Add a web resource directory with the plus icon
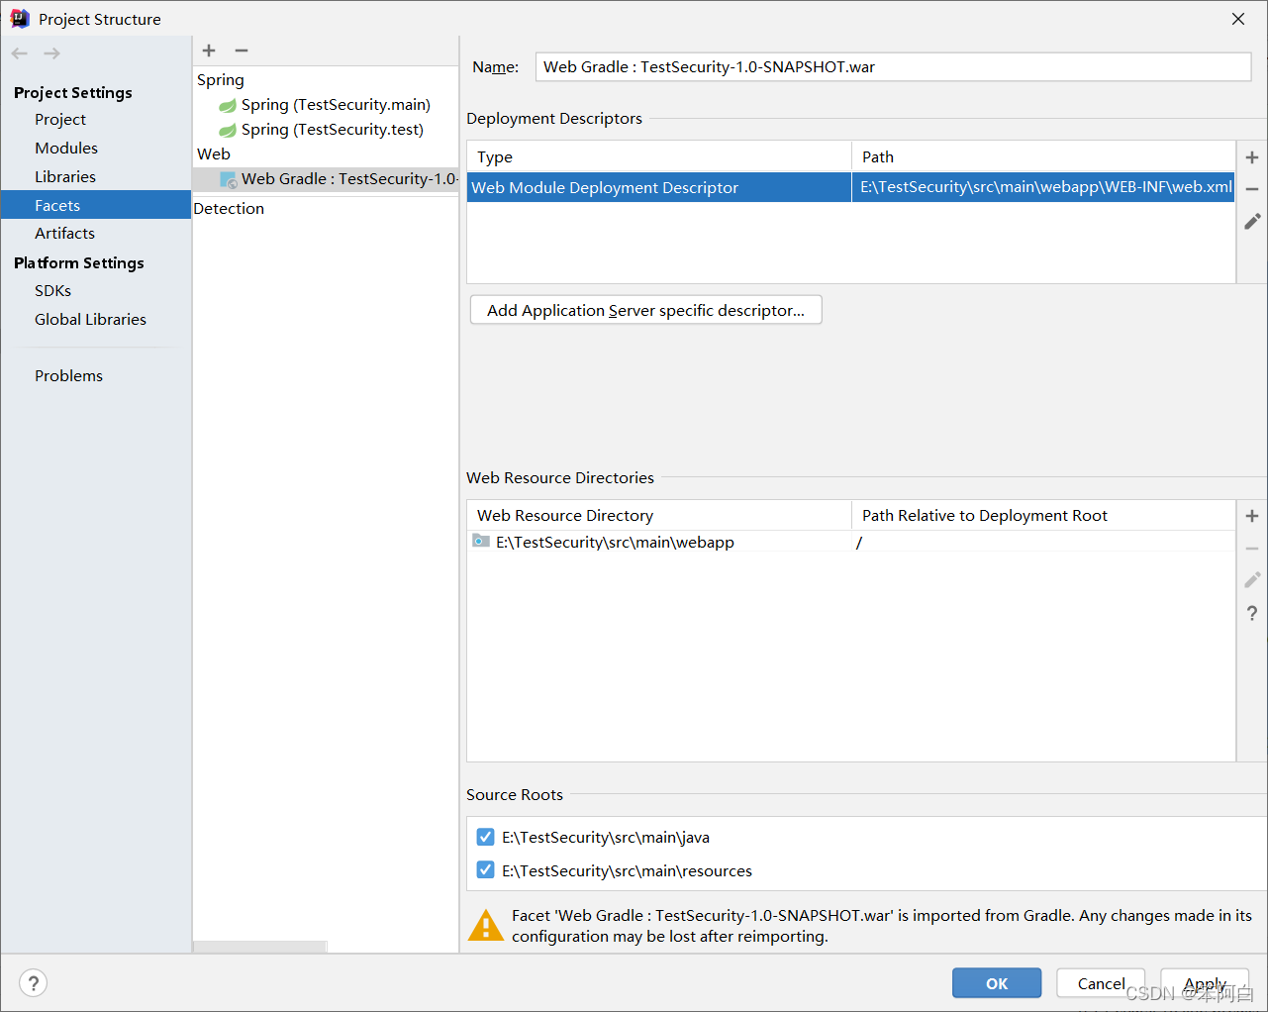Screen dimensions: 1268x1012 [1252, 516]
